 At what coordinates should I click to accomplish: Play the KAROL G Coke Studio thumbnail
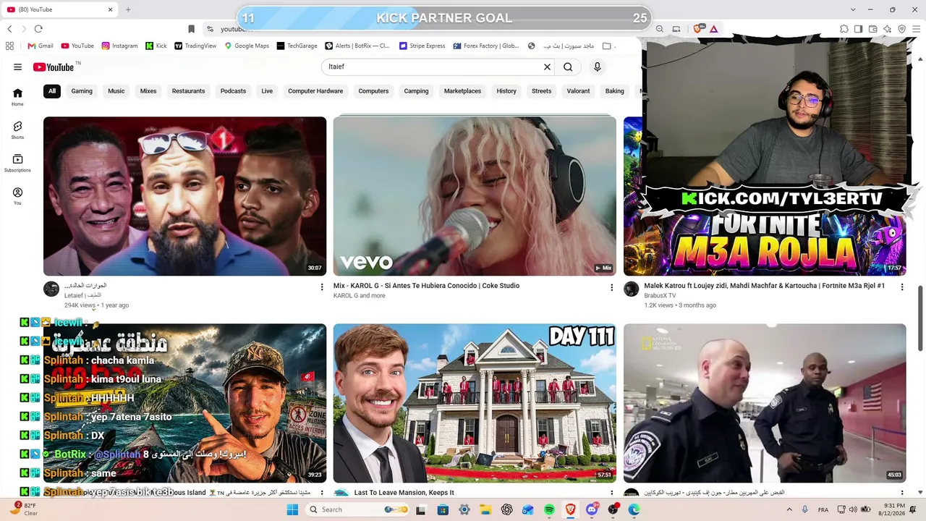pyautogui.click(x=475, y=196)
